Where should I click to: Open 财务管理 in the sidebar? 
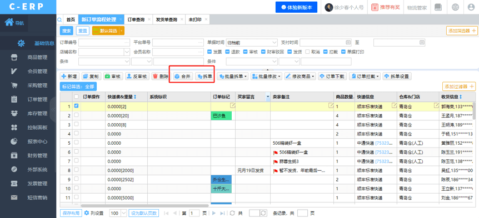click(37, 155)
